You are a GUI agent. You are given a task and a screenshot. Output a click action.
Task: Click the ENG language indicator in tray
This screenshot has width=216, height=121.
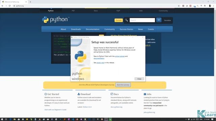(x=201, y=119)
